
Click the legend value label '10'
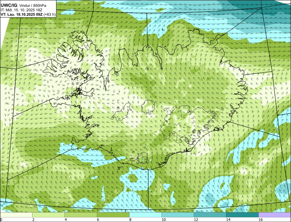coord(163,220)
